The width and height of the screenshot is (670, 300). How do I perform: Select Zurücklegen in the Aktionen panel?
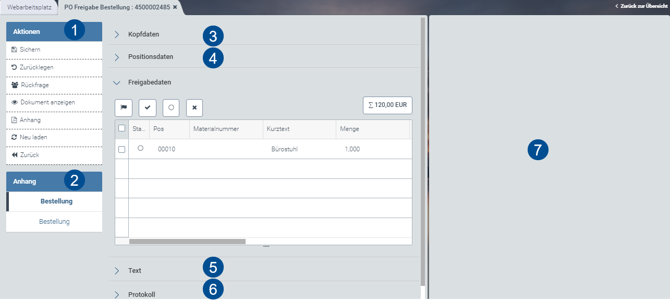pos(36,67)
